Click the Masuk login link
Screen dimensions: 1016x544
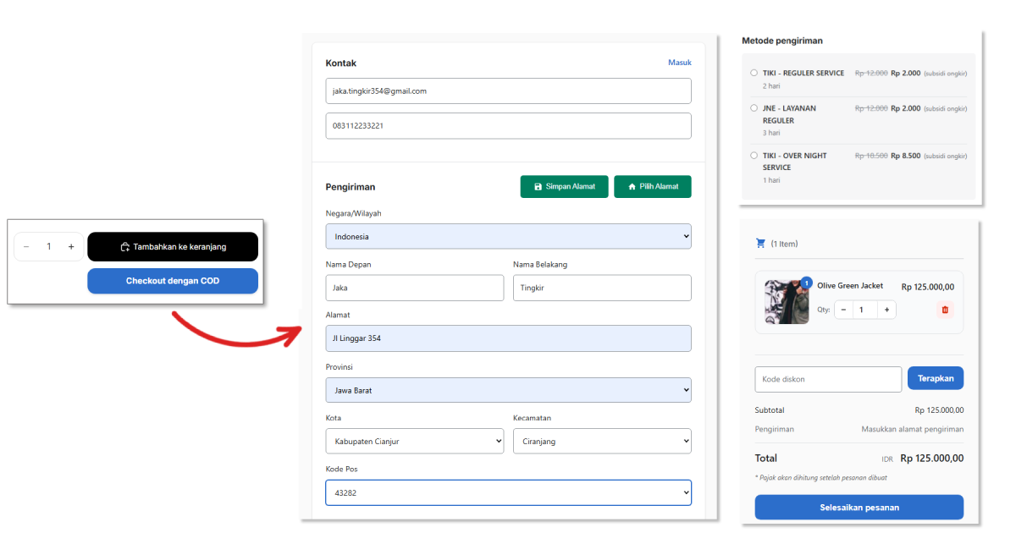(x=679, y=63)
